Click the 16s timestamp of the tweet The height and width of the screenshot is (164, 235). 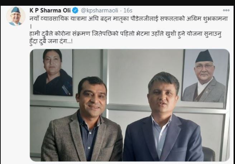128,10
